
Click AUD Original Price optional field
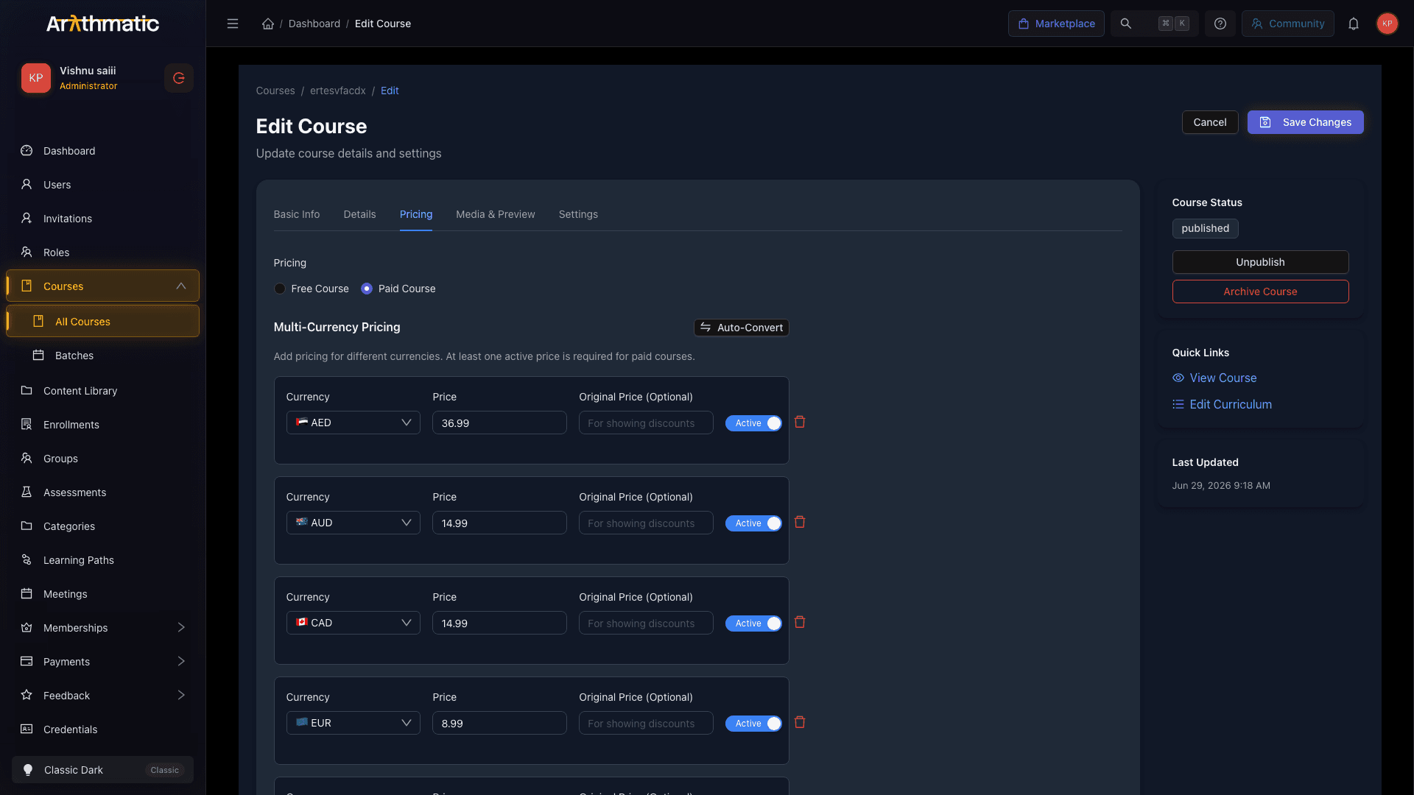click(646, 523)
